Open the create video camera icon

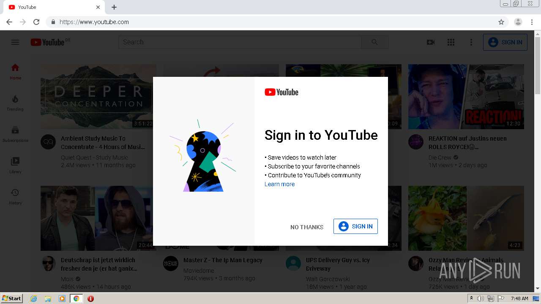(431, 42)
